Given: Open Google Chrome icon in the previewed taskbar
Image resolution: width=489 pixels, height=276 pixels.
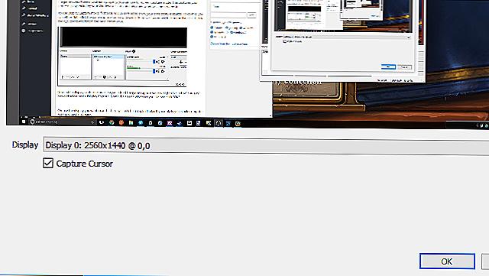Looking at the screenshot, I should pyautogui.click(x=112, y=122).
